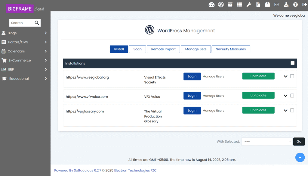Image resolution: width=308 pixels, height=176 pixels.
Task: Check the vpglossary.com installation checkbox
Action: (x=292, y=110)
